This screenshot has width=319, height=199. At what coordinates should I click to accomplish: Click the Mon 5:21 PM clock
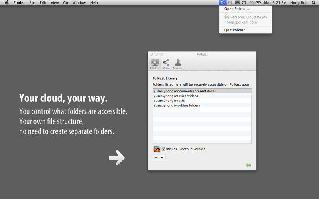point(275,3)
